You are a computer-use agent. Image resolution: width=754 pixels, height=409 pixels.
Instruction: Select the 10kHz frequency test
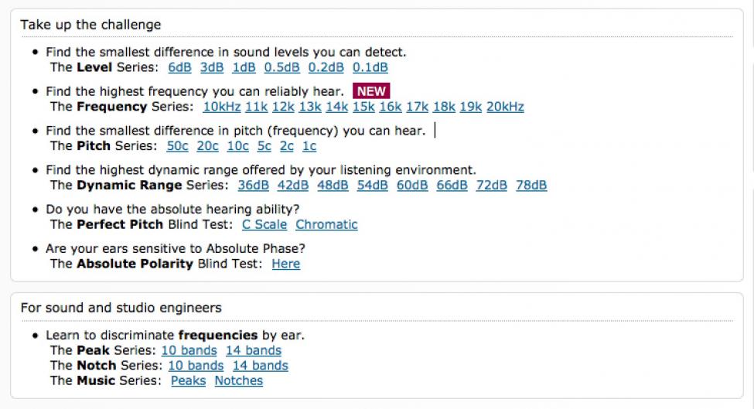[222, 107]
